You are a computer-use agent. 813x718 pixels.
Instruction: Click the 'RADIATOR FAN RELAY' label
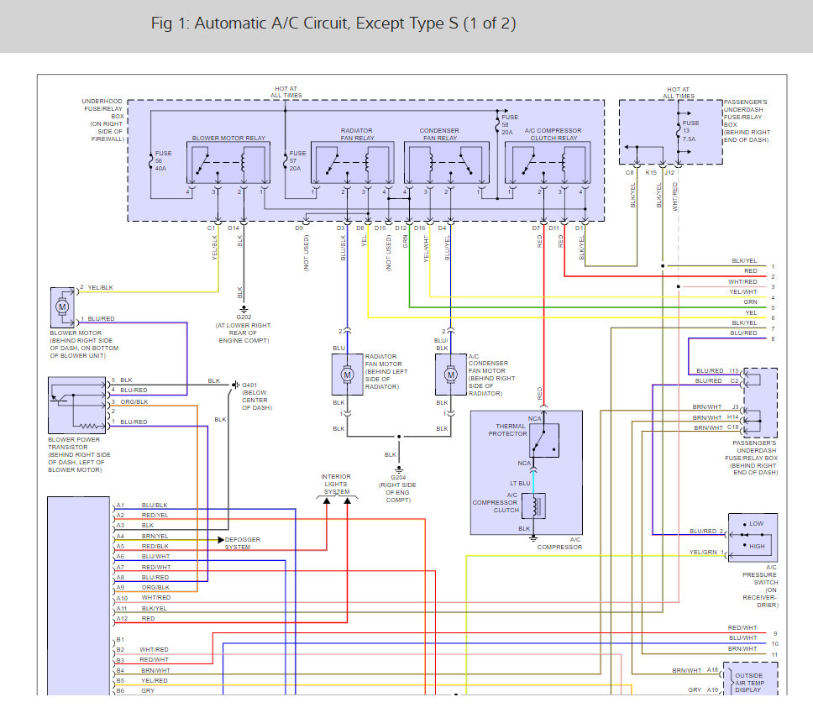point(357,134)
